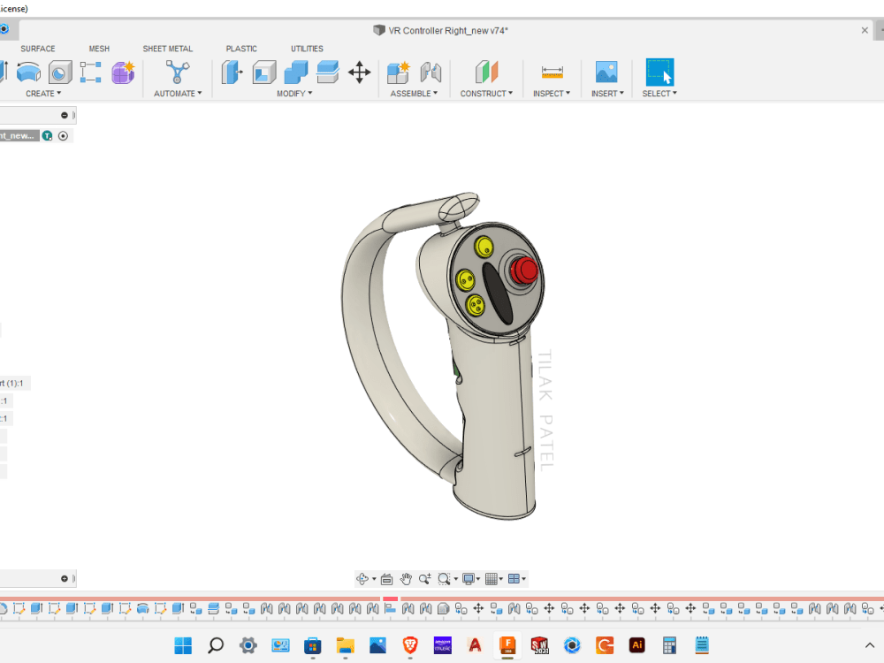Show hidden system tray icons chevron
884x663 pixels.
click(869, 645)
